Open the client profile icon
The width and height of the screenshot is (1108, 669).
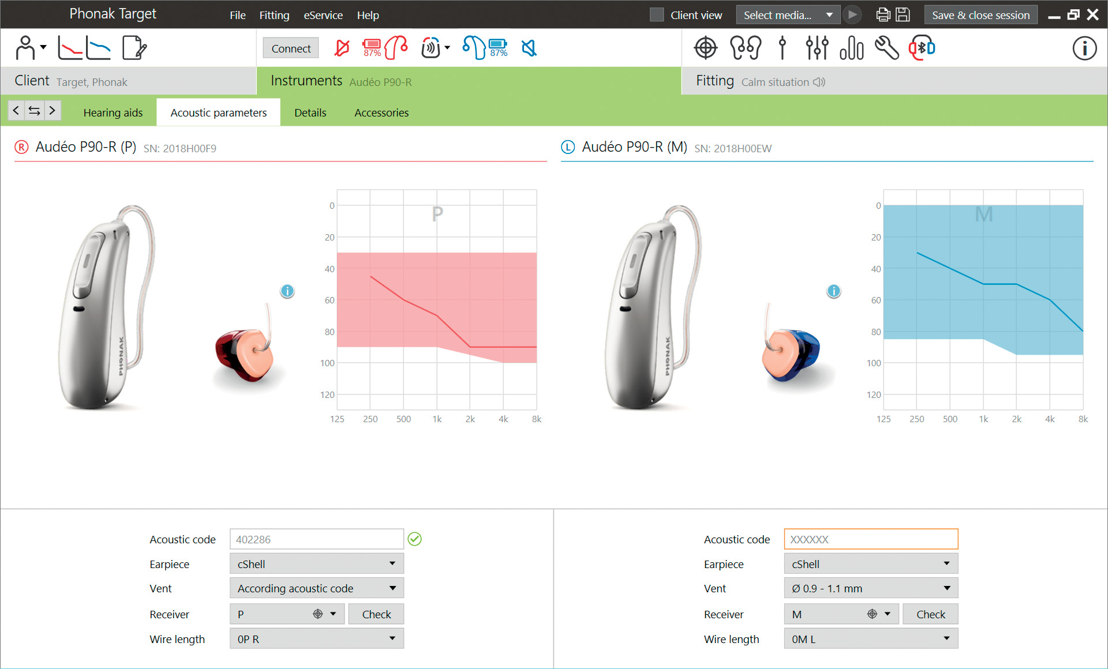click(x=30, y=48)
